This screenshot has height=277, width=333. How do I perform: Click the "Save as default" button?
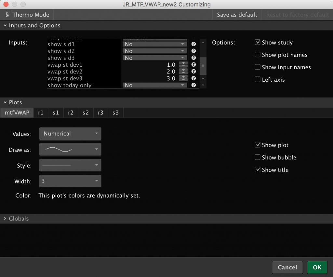tap(237, 14)
